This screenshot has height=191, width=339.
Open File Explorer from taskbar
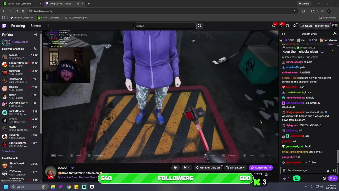click(53, 187)
